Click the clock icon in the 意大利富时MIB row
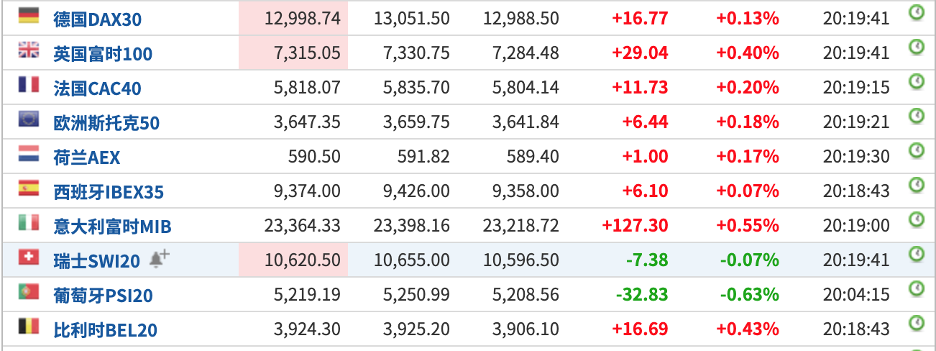Image resolution: width=936 pixels, height=351 pixels. [917, 219]
